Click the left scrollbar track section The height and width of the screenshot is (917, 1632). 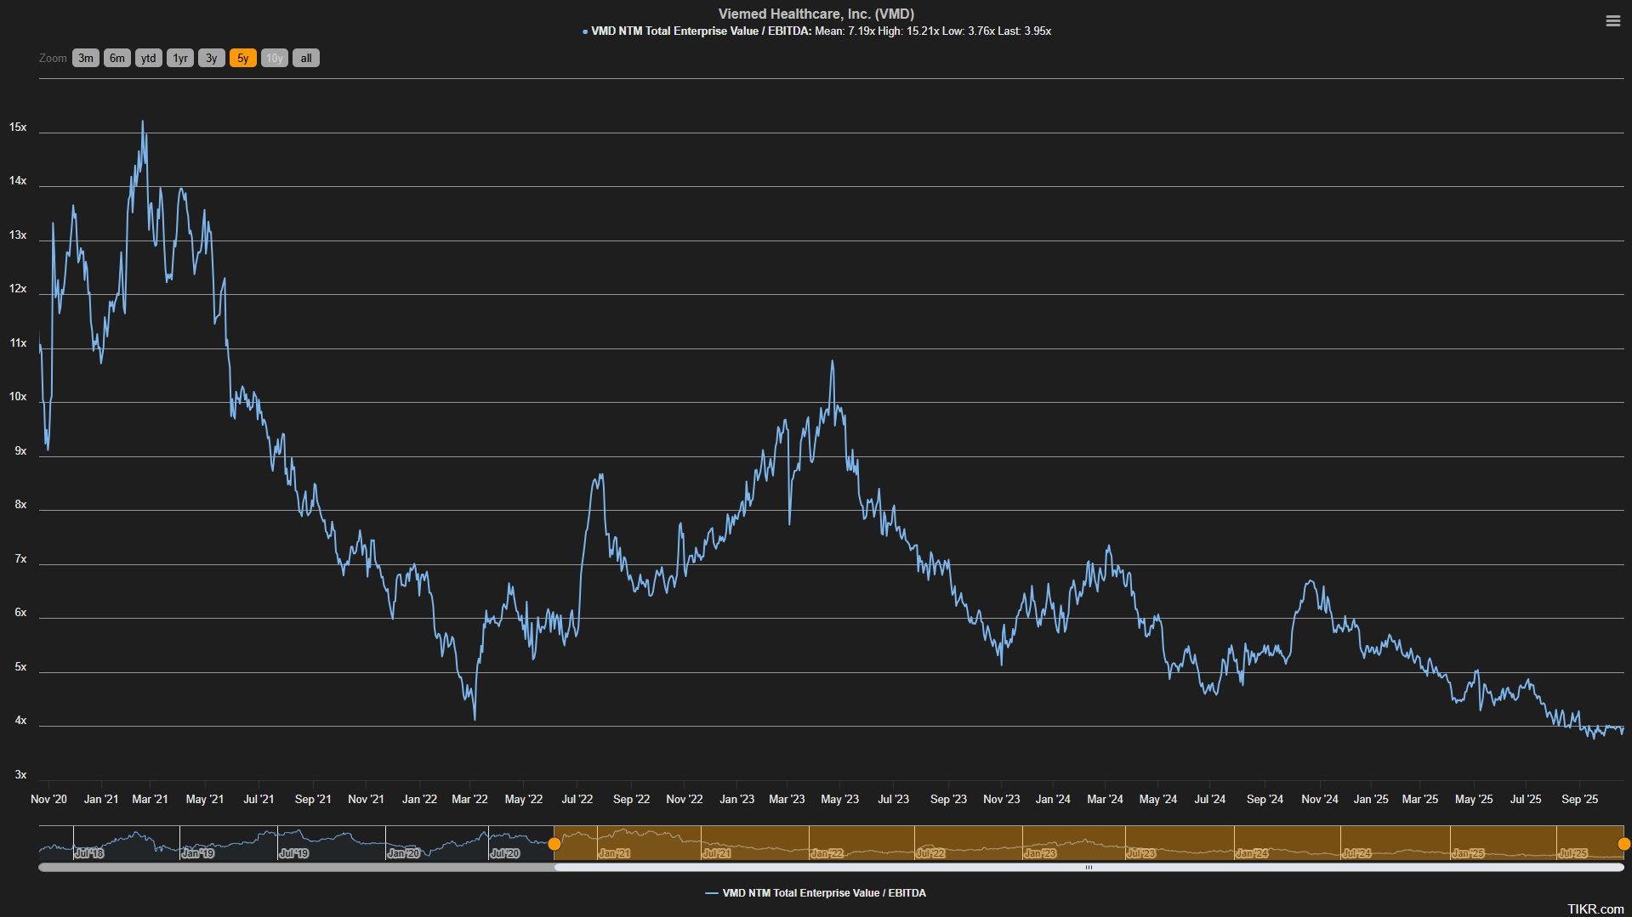tap(296, 868)
